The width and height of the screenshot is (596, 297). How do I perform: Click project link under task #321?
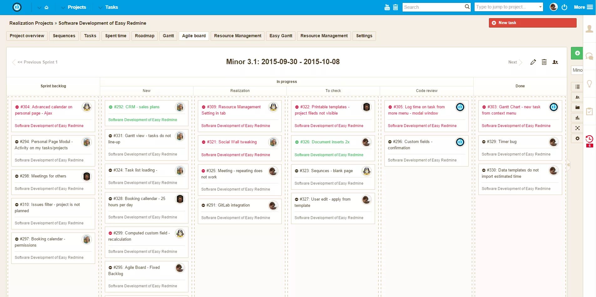pyautogui.click(x=236, y=155)
